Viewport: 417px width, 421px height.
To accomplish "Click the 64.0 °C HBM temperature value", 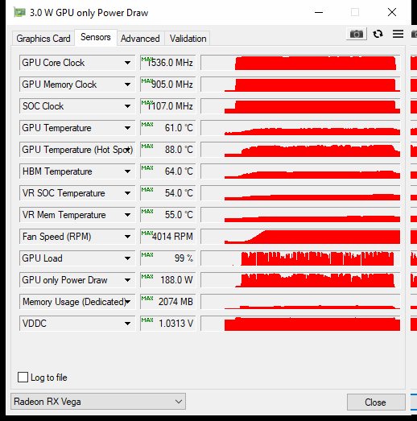I will (x=168, y=171).
